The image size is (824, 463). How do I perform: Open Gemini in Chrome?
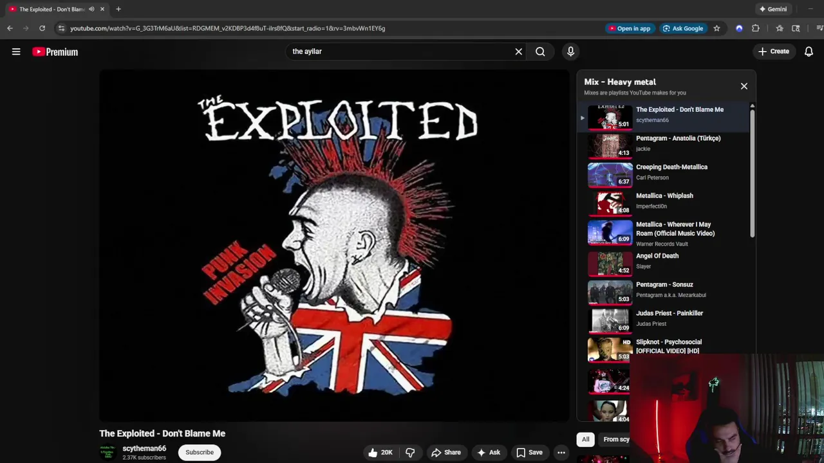pos(772,9)
